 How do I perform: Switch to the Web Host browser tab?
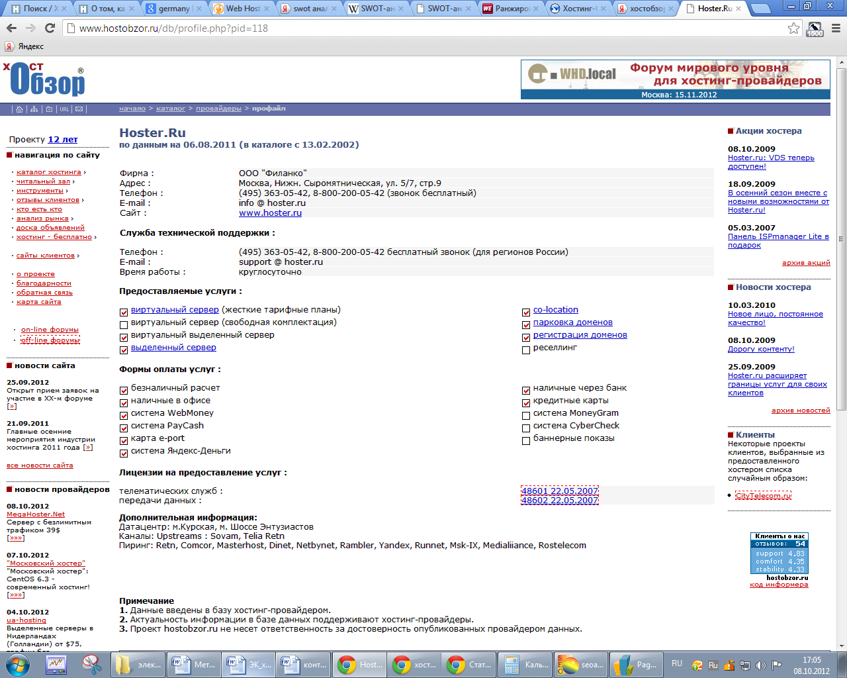(242, 9)
